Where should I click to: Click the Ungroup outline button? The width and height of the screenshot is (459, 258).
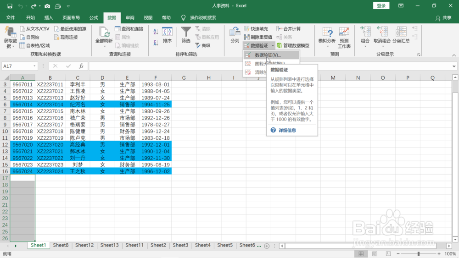[382, 37]
